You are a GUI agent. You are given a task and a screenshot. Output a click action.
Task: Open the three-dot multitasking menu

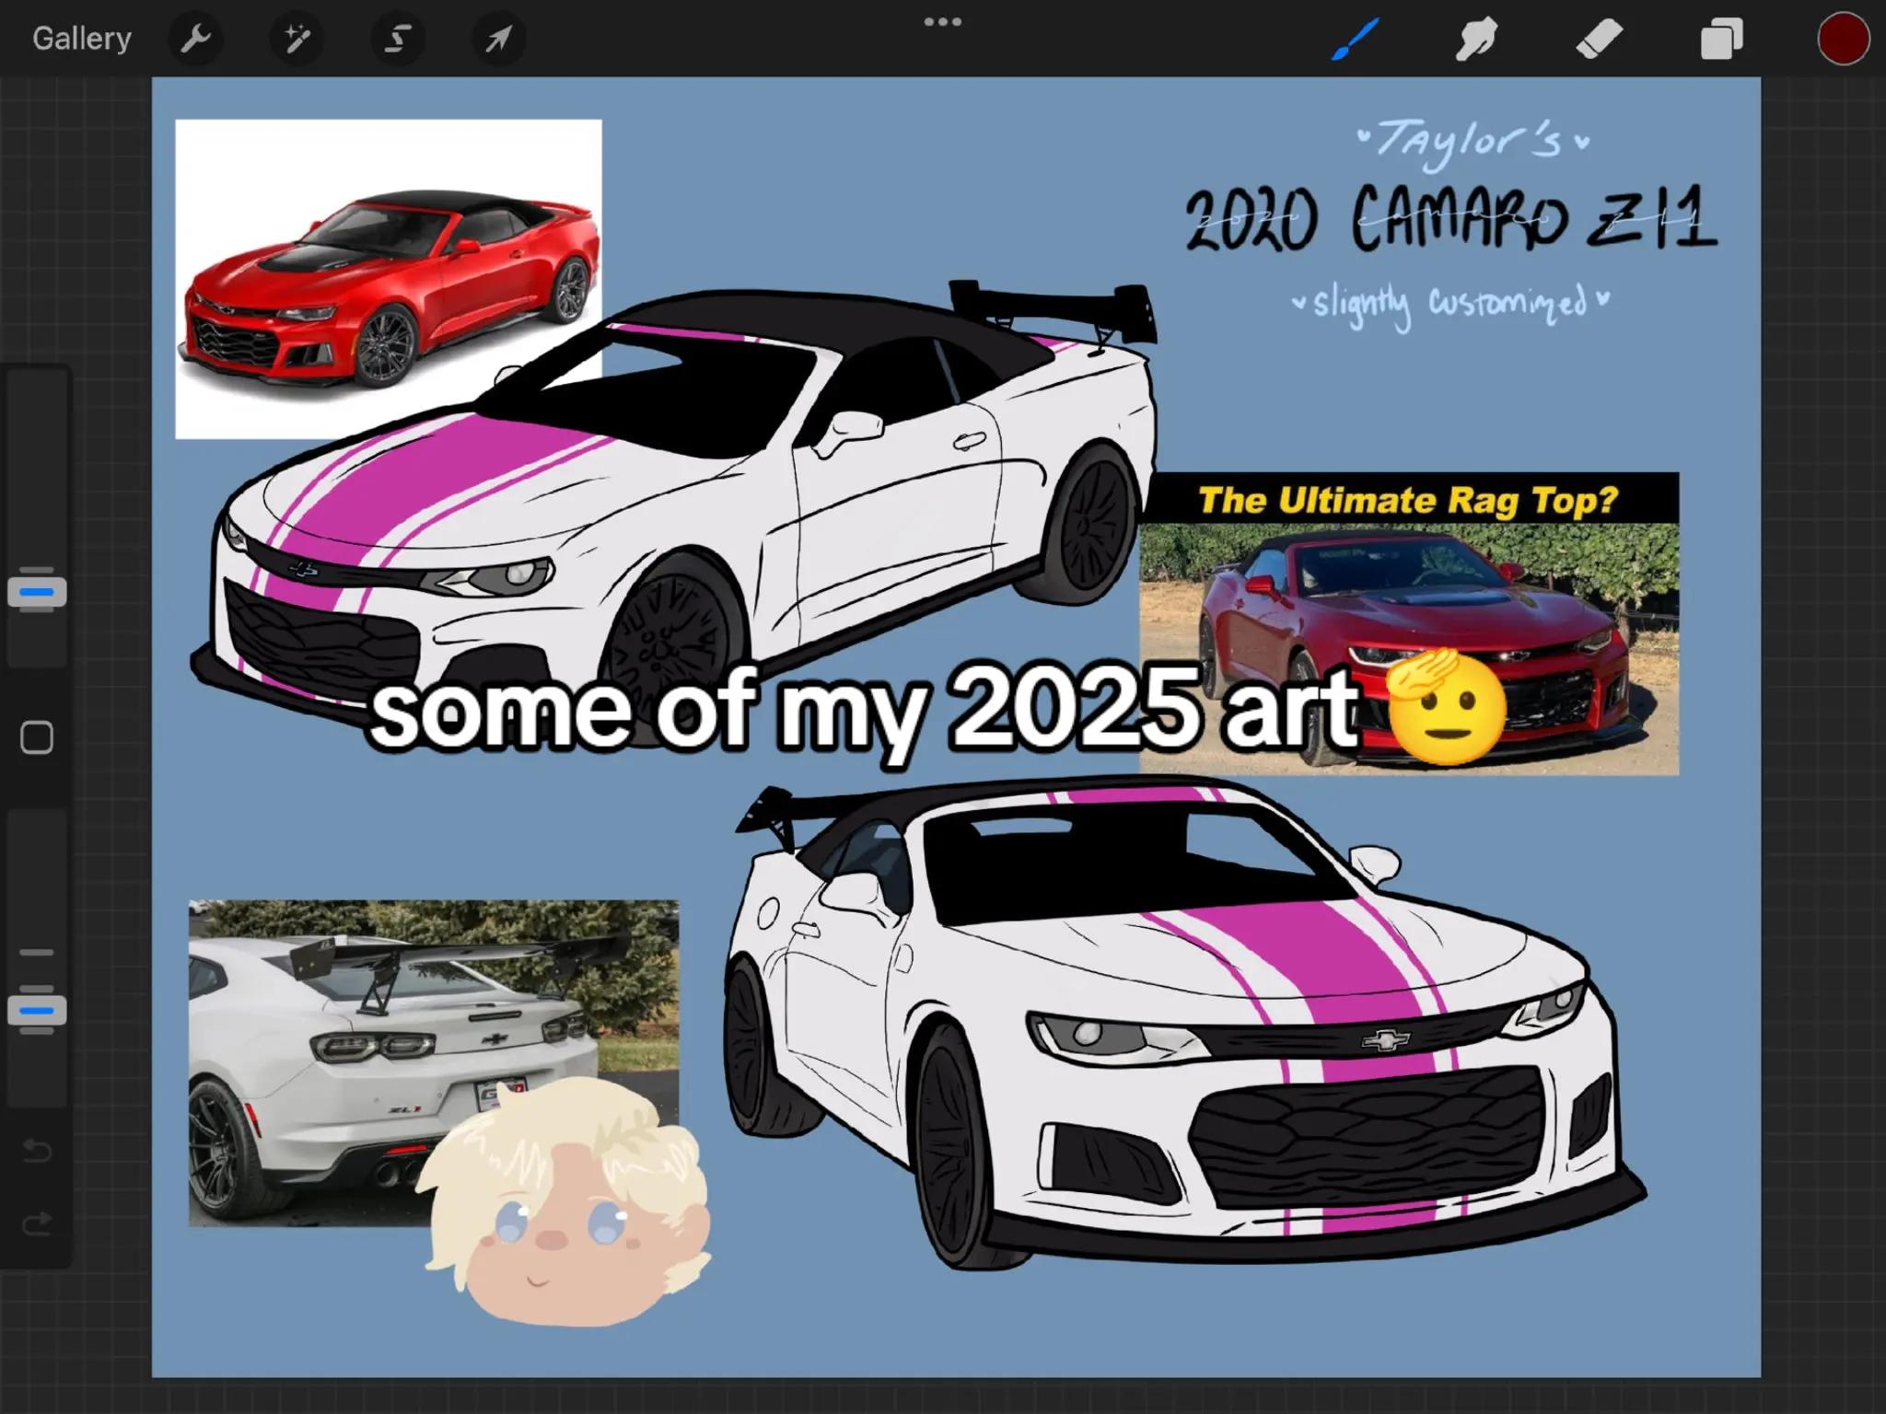pos(943,21)
